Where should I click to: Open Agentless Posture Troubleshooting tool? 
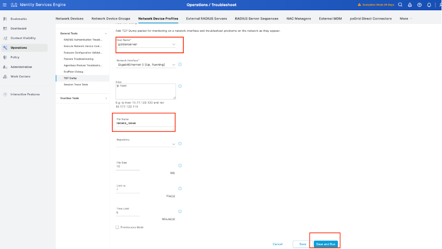(83, 65)
